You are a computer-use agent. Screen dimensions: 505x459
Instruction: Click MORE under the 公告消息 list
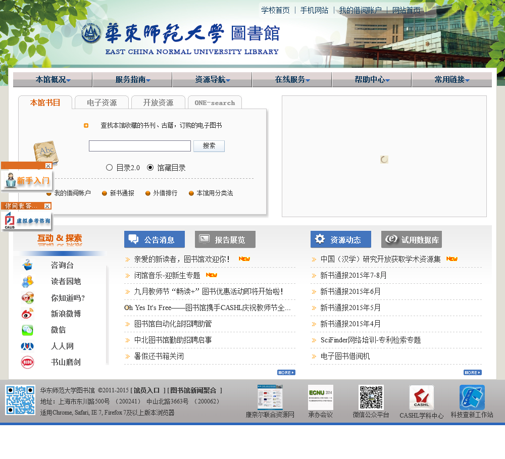coord(286,373)
